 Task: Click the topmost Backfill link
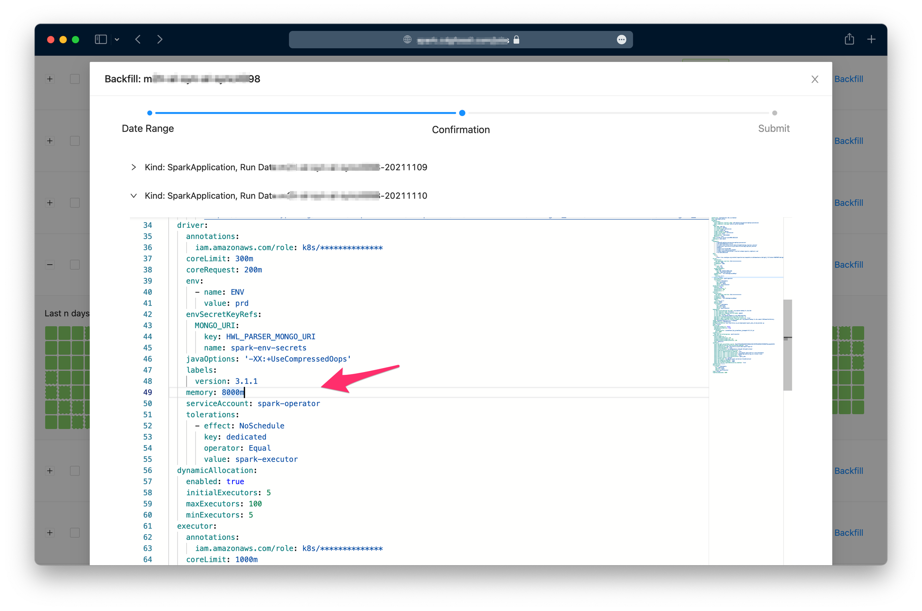[849, 79]
